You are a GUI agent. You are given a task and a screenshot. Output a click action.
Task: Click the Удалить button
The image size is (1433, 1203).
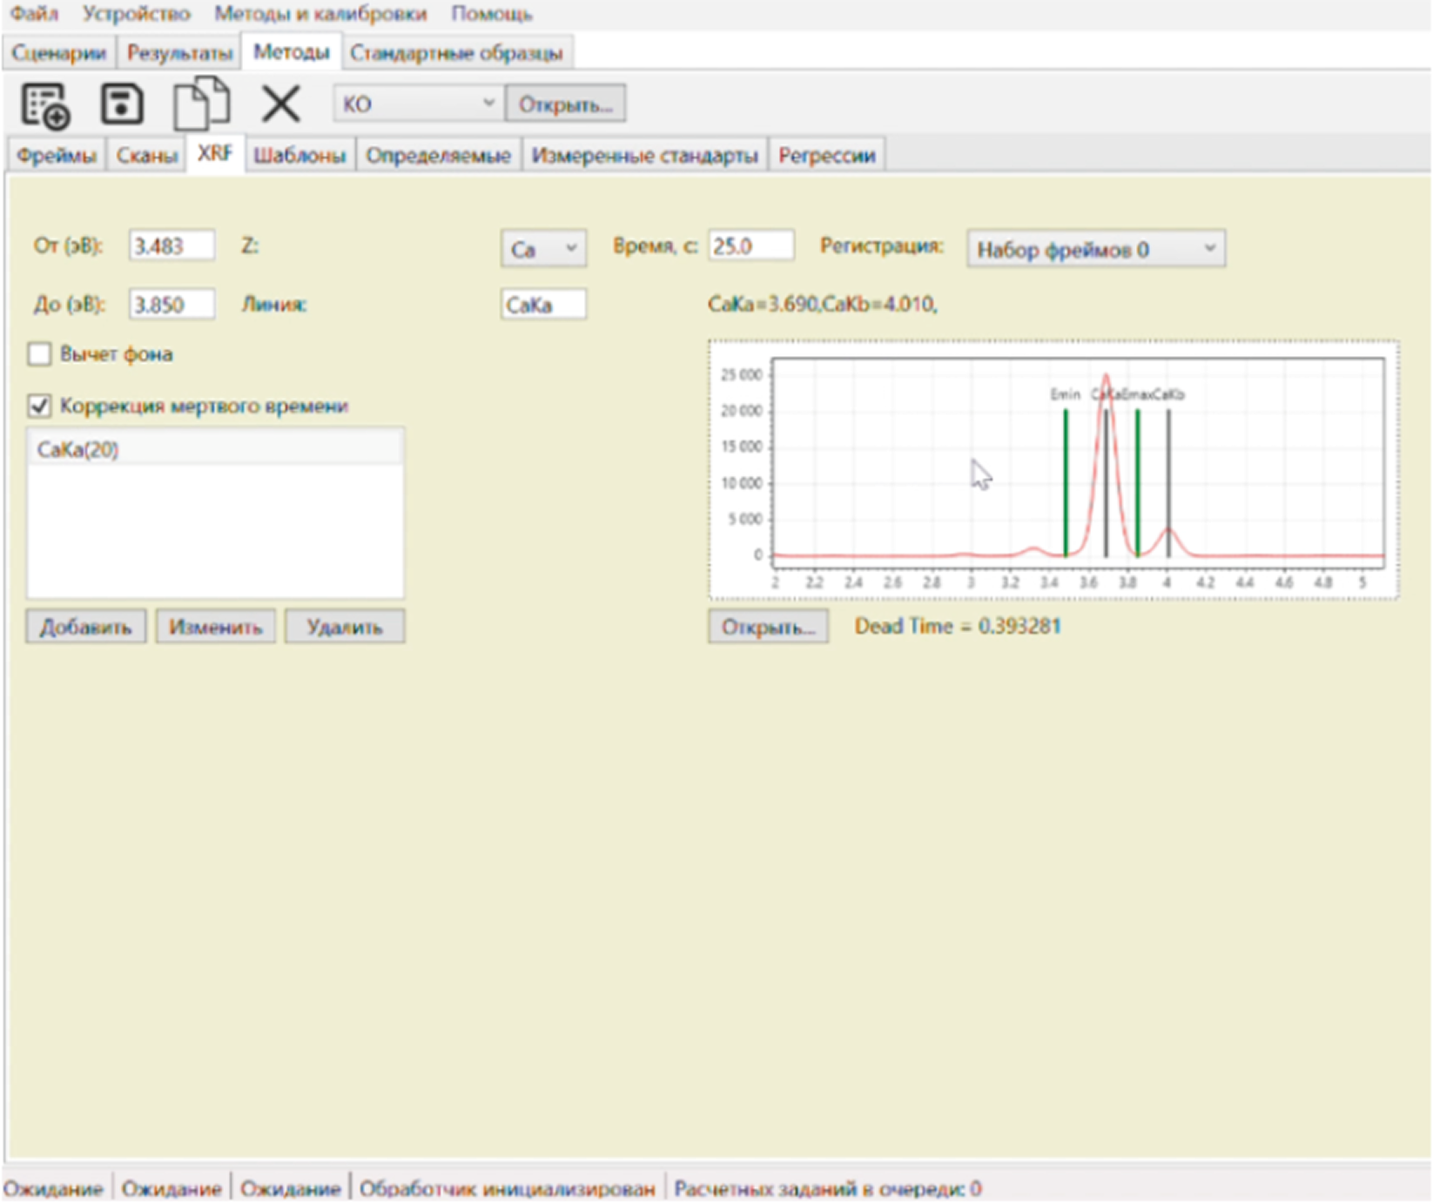tap(345, 628)
